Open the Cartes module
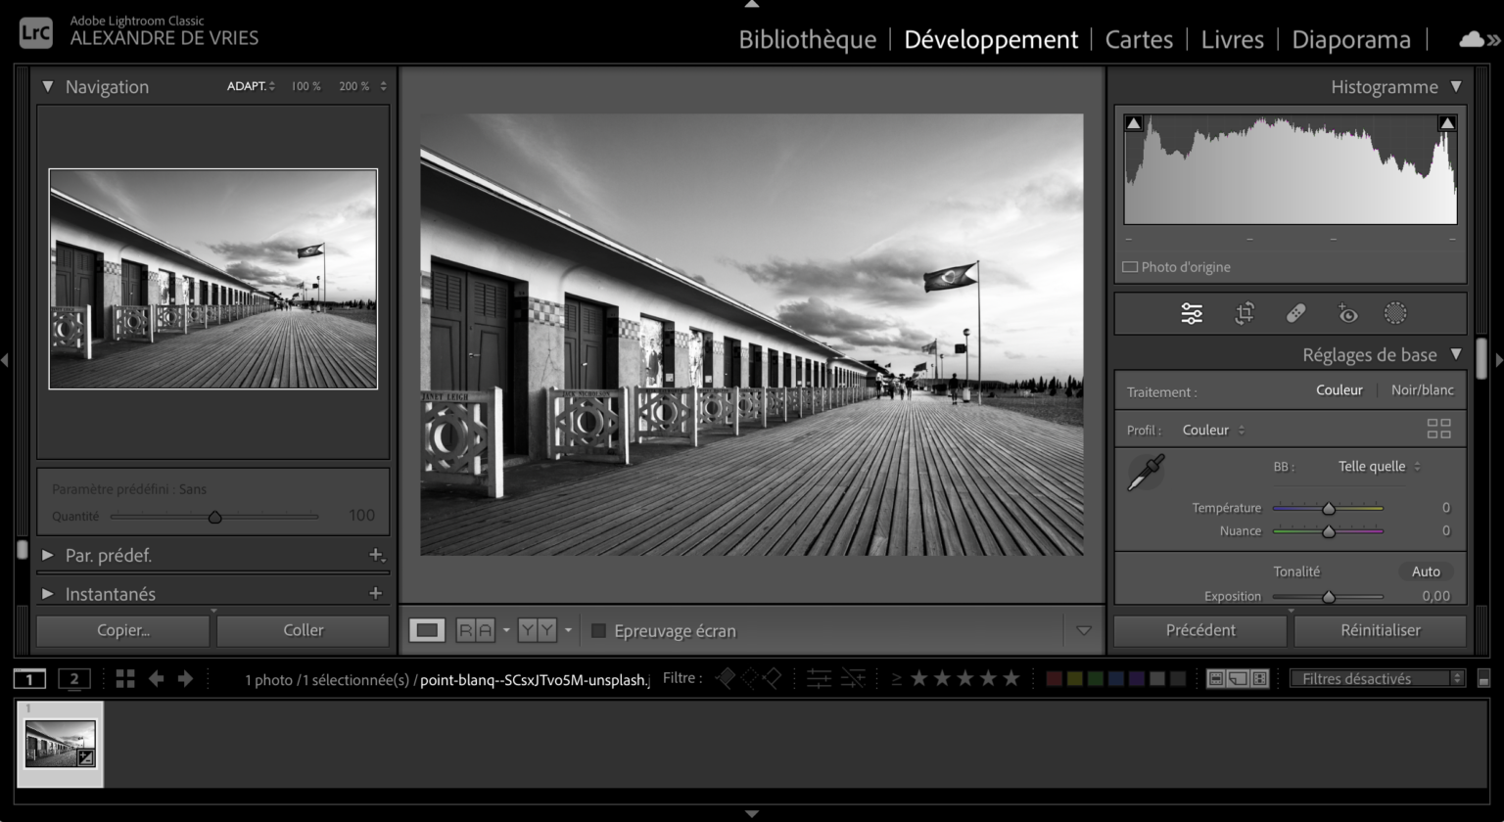Screen dimensions: 1504x822 1139,39
